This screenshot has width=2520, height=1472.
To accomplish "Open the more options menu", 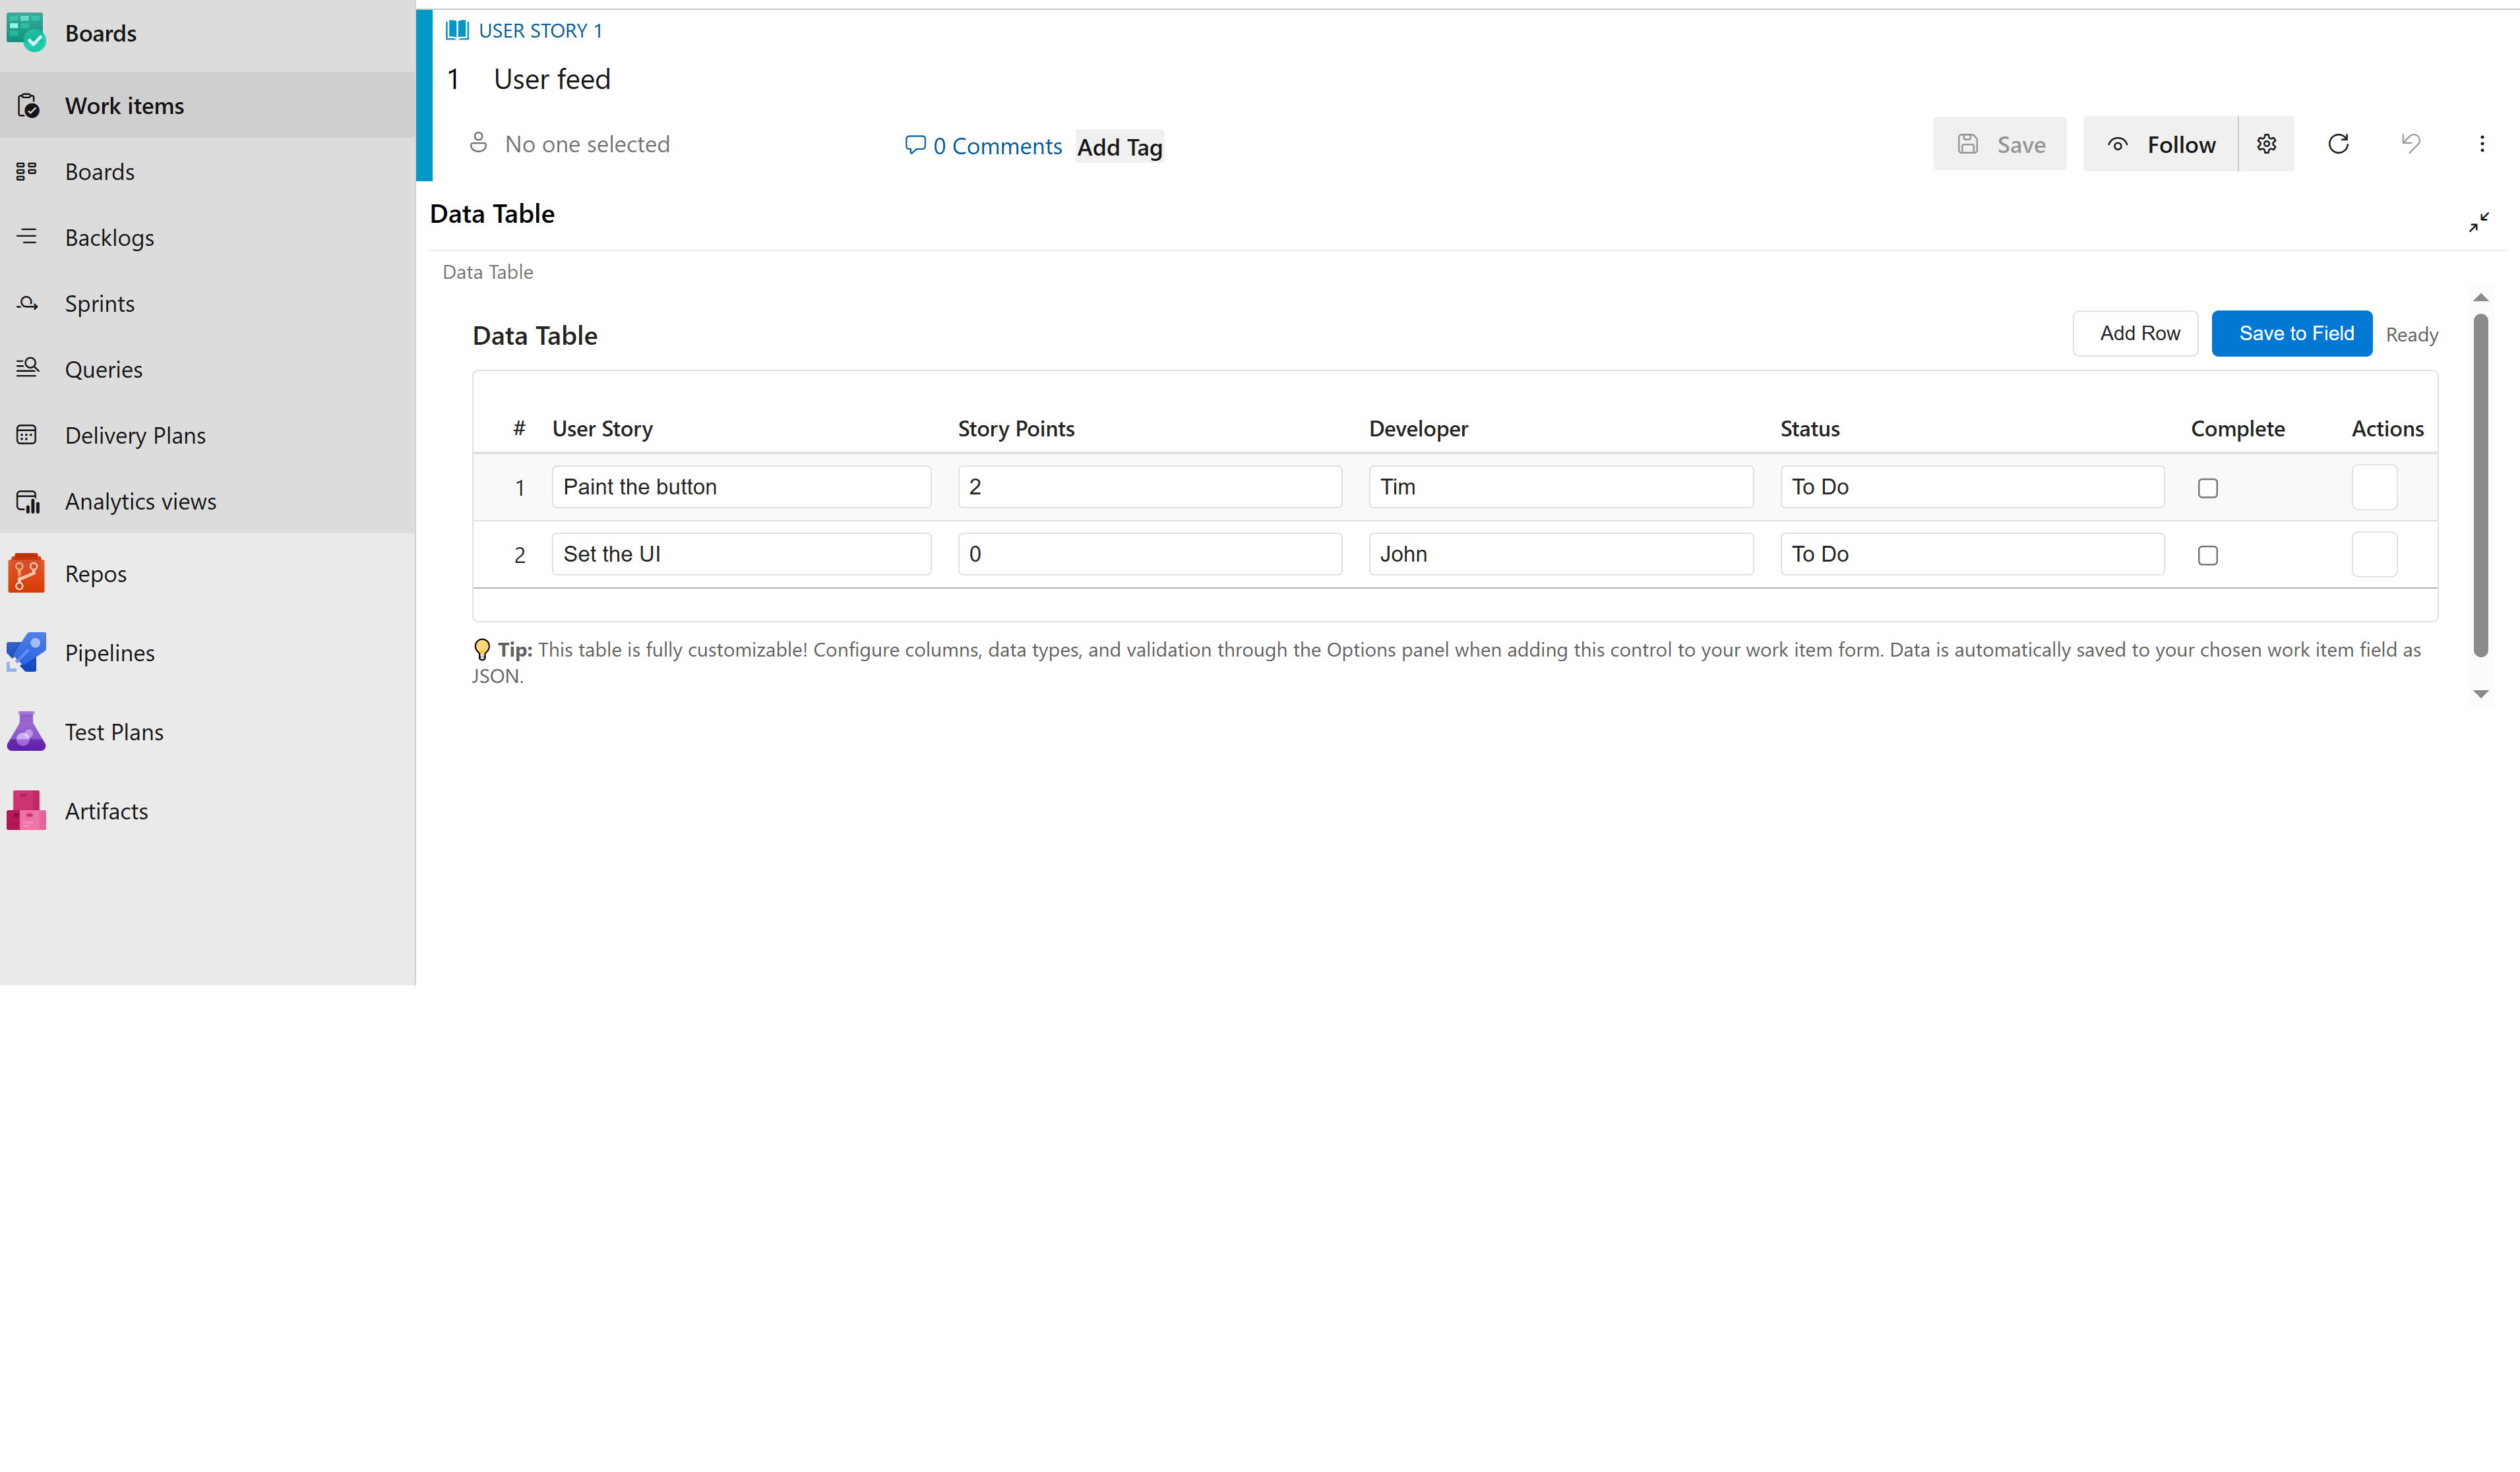I will tap(2484, 143).
